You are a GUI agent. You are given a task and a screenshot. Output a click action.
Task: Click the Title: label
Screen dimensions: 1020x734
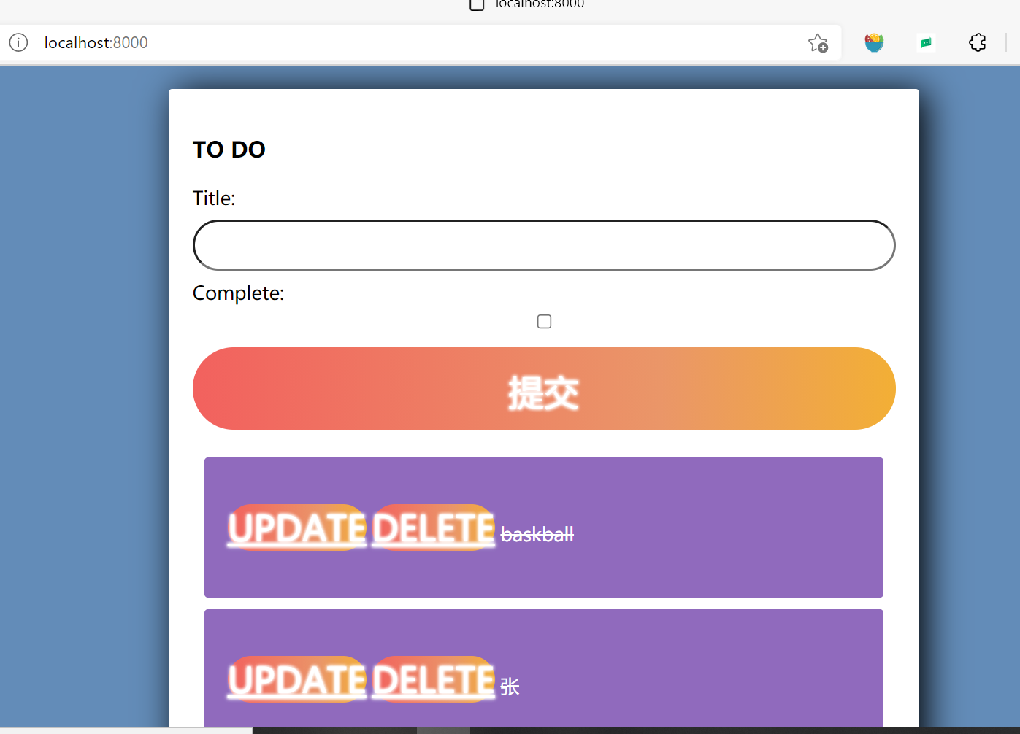(x=214, y=198)
